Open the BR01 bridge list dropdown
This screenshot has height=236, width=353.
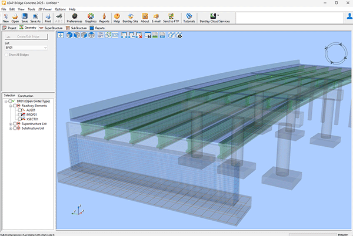(45, 47)
